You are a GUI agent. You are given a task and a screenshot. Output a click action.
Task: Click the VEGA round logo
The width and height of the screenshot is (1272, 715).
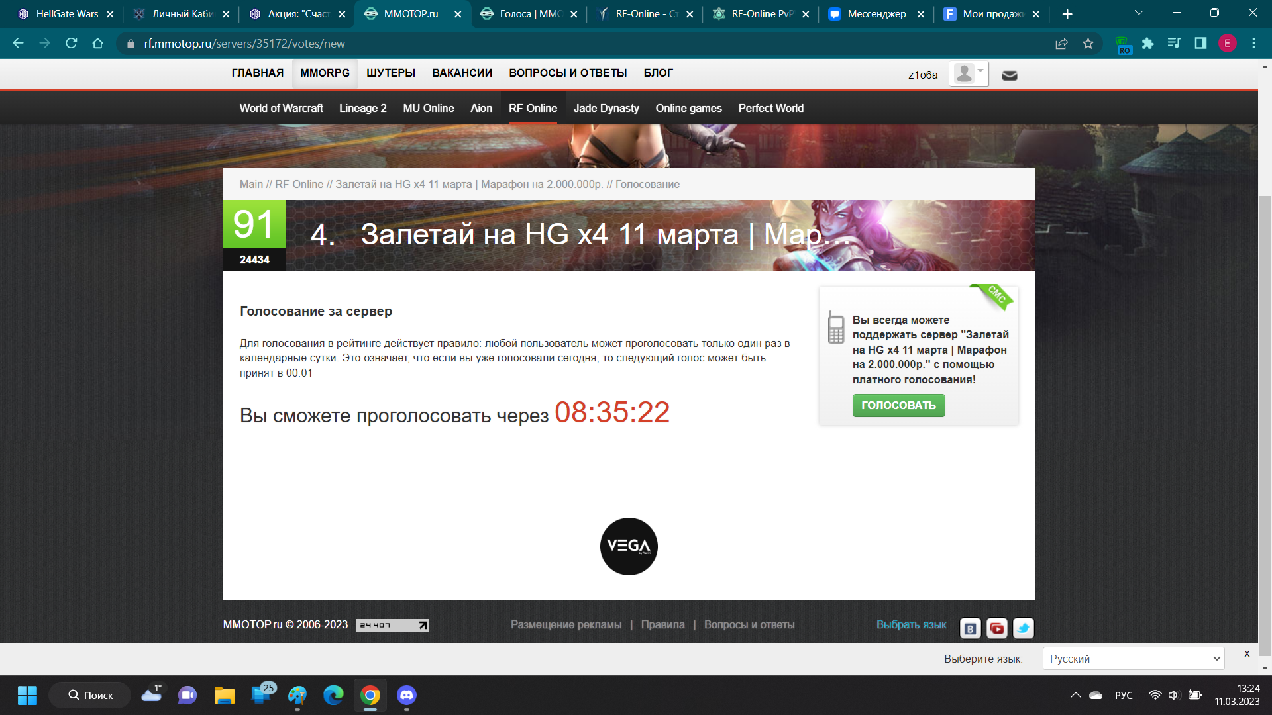(629, 546)
